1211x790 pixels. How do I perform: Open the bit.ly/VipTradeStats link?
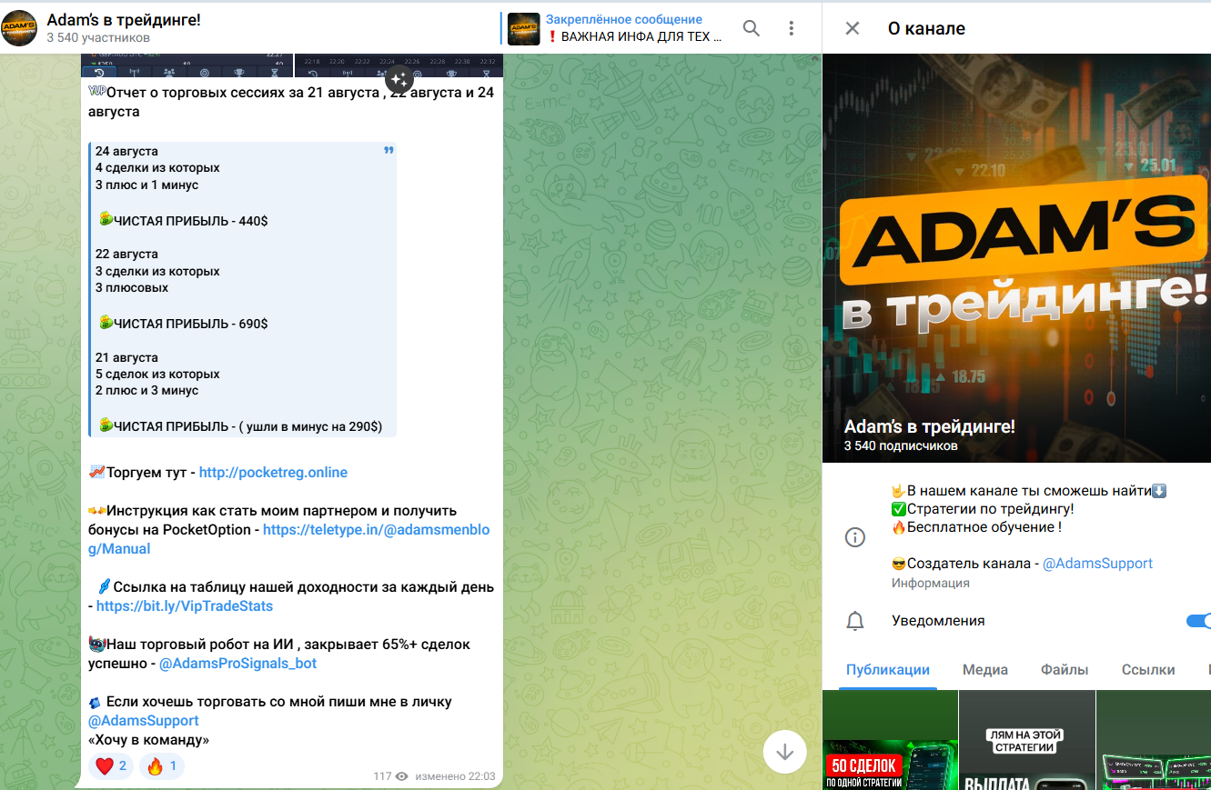pos(185,605)
